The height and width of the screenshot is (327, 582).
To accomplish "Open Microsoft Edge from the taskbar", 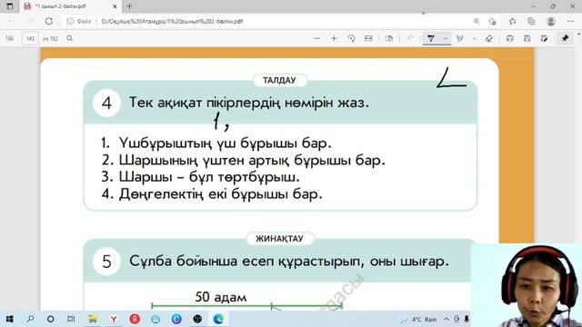I will pos(218,319).
